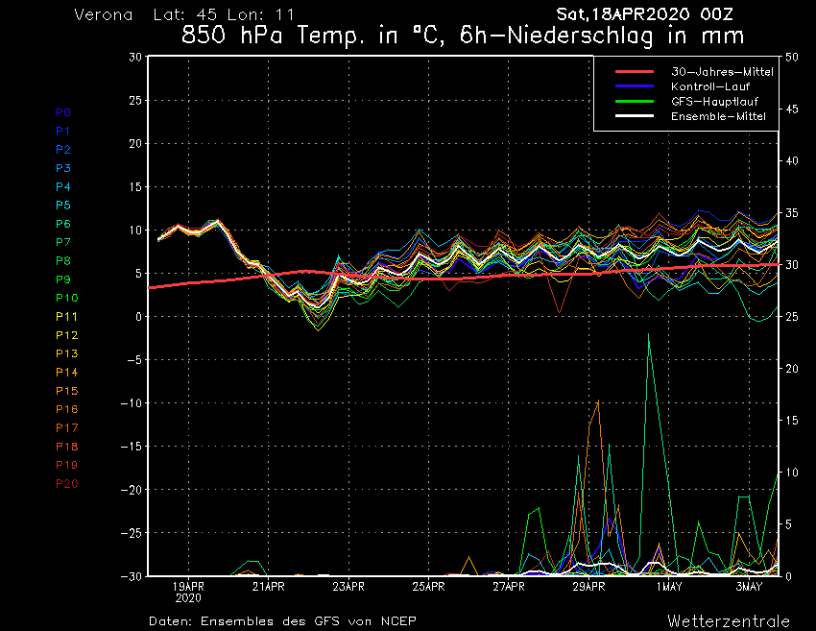Select the P13 yellow member label

pos(66,354)
